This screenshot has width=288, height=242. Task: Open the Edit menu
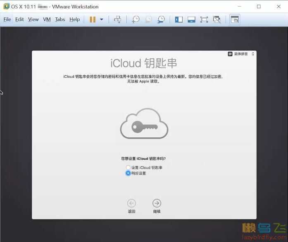(x=19, y=19)
